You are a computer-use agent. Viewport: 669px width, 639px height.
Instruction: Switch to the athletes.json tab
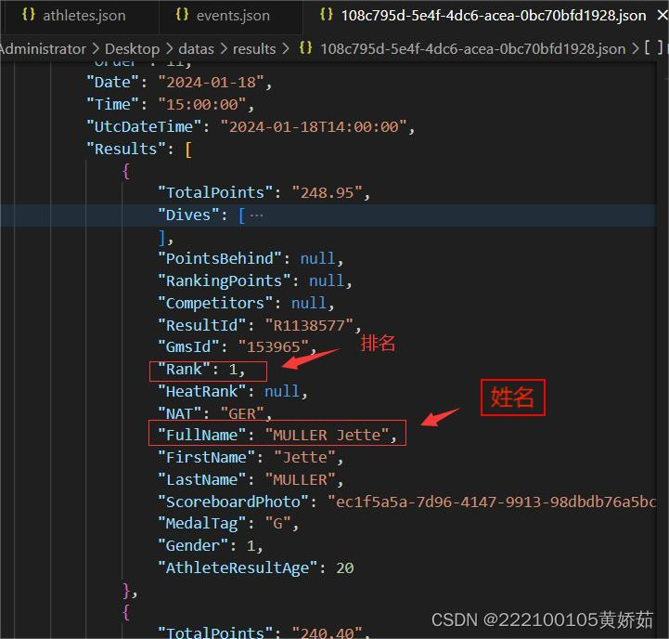(80, 16)
